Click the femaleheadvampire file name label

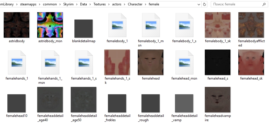[218, 118]
